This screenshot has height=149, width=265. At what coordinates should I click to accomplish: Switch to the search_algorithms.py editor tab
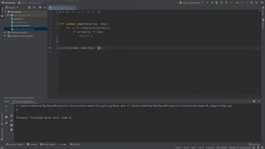(62, 7)
